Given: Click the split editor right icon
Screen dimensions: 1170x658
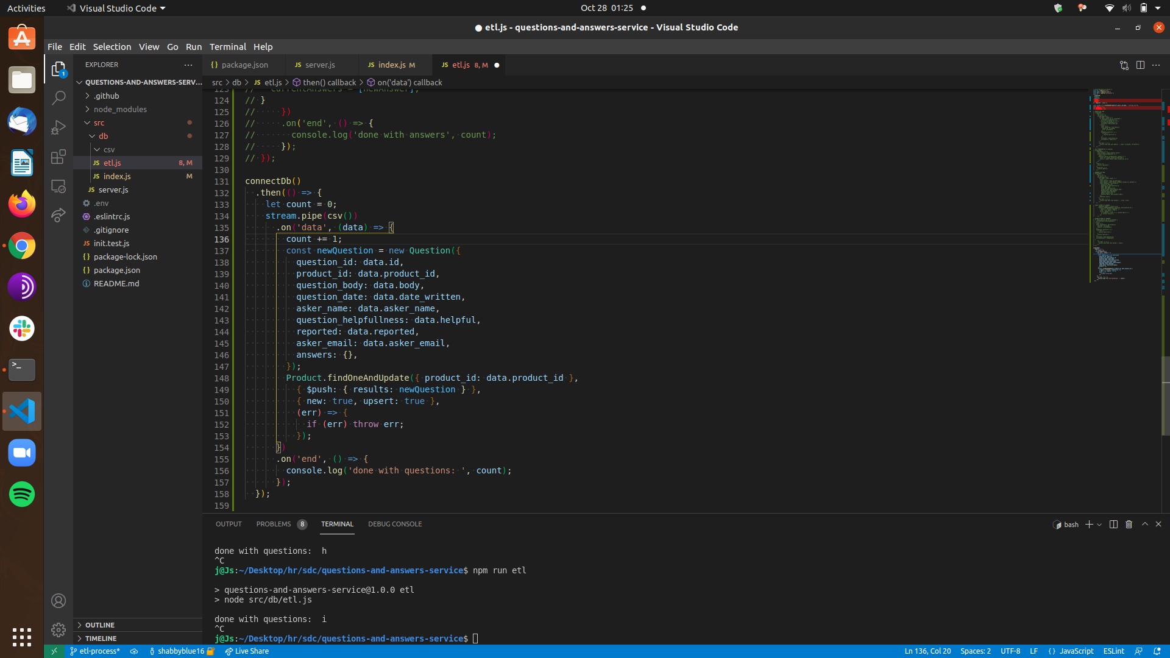Looking at the screenshot, I should coord(1140,65).
